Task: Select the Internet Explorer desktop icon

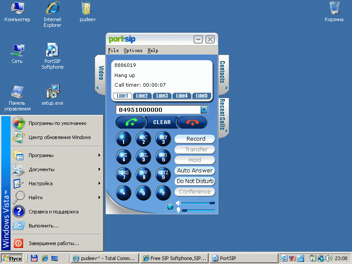Action: [52, 15]
